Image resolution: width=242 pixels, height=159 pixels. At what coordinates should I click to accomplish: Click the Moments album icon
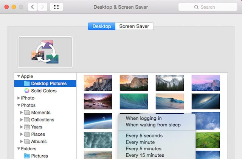tap(27, 113)
